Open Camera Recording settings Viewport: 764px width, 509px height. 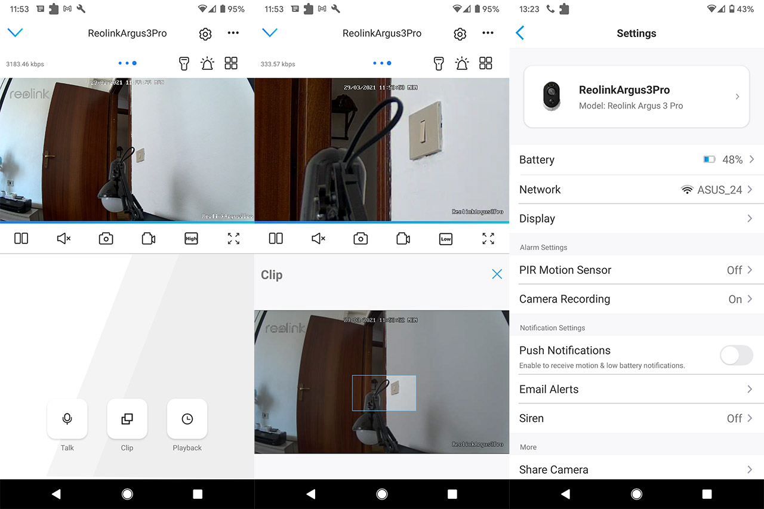coord(637,299)
